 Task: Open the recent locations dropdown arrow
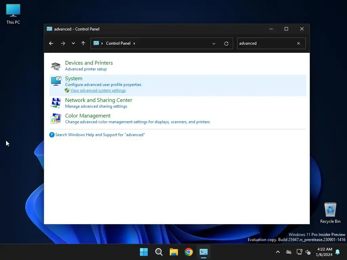click(x=73, y=43)
